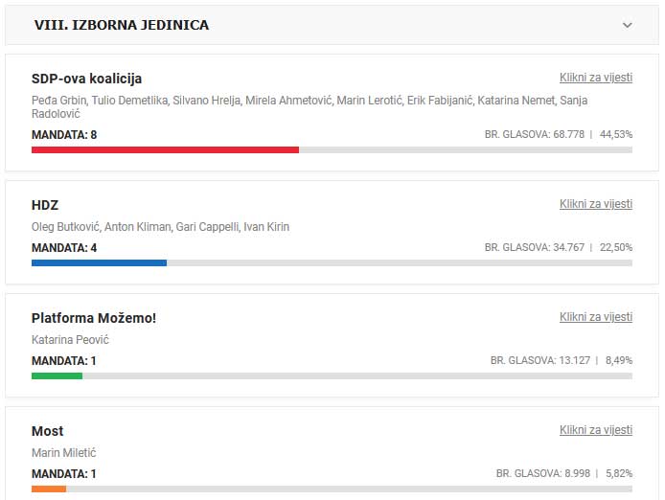Follow Klikni za vijesti for Platforma Možemo!
This screenshot has width=665, height=500.
595,317
